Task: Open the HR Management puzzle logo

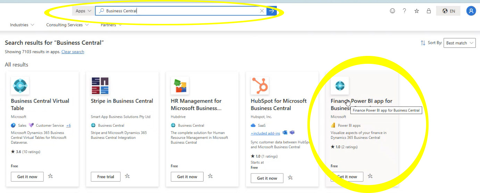Action: [x=180, y=85]
